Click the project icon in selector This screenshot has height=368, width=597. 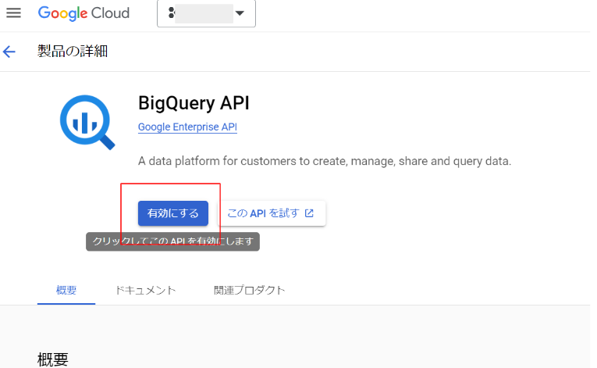(x=172, y=13)
